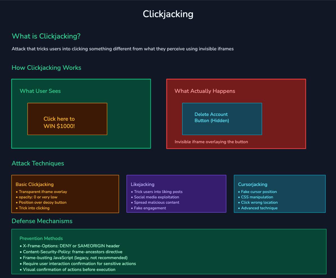
Task: Click the hidden Delete Account button
Action: [222, 119]
